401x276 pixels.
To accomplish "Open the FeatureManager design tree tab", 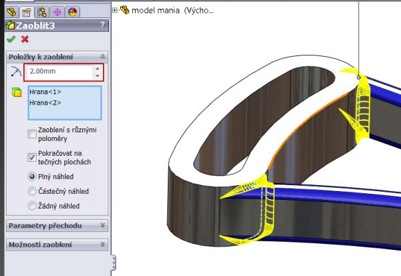I will click(x=11, y=11).
